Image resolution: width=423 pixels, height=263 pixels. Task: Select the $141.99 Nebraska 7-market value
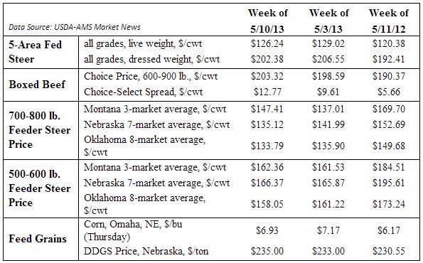pos(328,124)
